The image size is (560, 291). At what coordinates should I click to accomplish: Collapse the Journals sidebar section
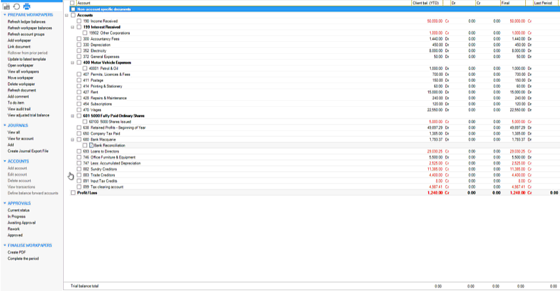(x=5, y=125)
